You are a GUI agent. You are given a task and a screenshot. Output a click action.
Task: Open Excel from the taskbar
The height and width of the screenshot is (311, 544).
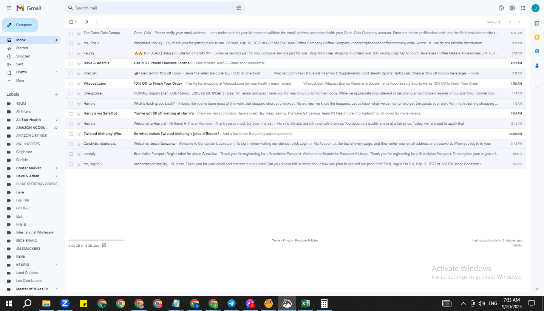[x=306, y=303]
